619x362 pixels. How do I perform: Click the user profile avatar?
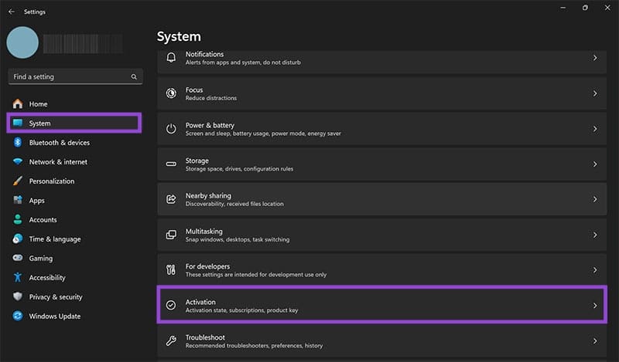pyautogui.click(x=22, y=42)
